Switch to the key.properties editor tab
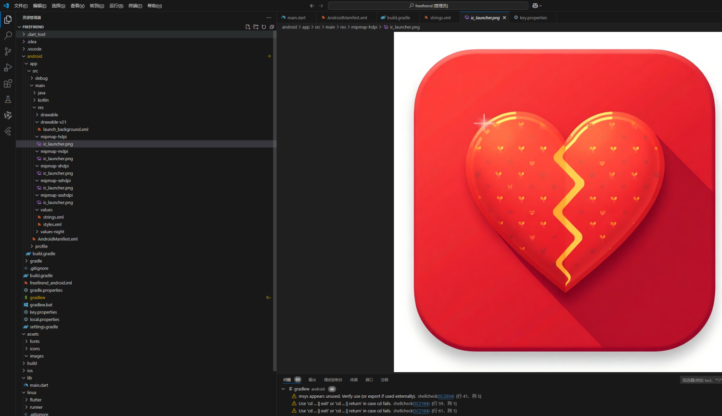 point(533,18)
